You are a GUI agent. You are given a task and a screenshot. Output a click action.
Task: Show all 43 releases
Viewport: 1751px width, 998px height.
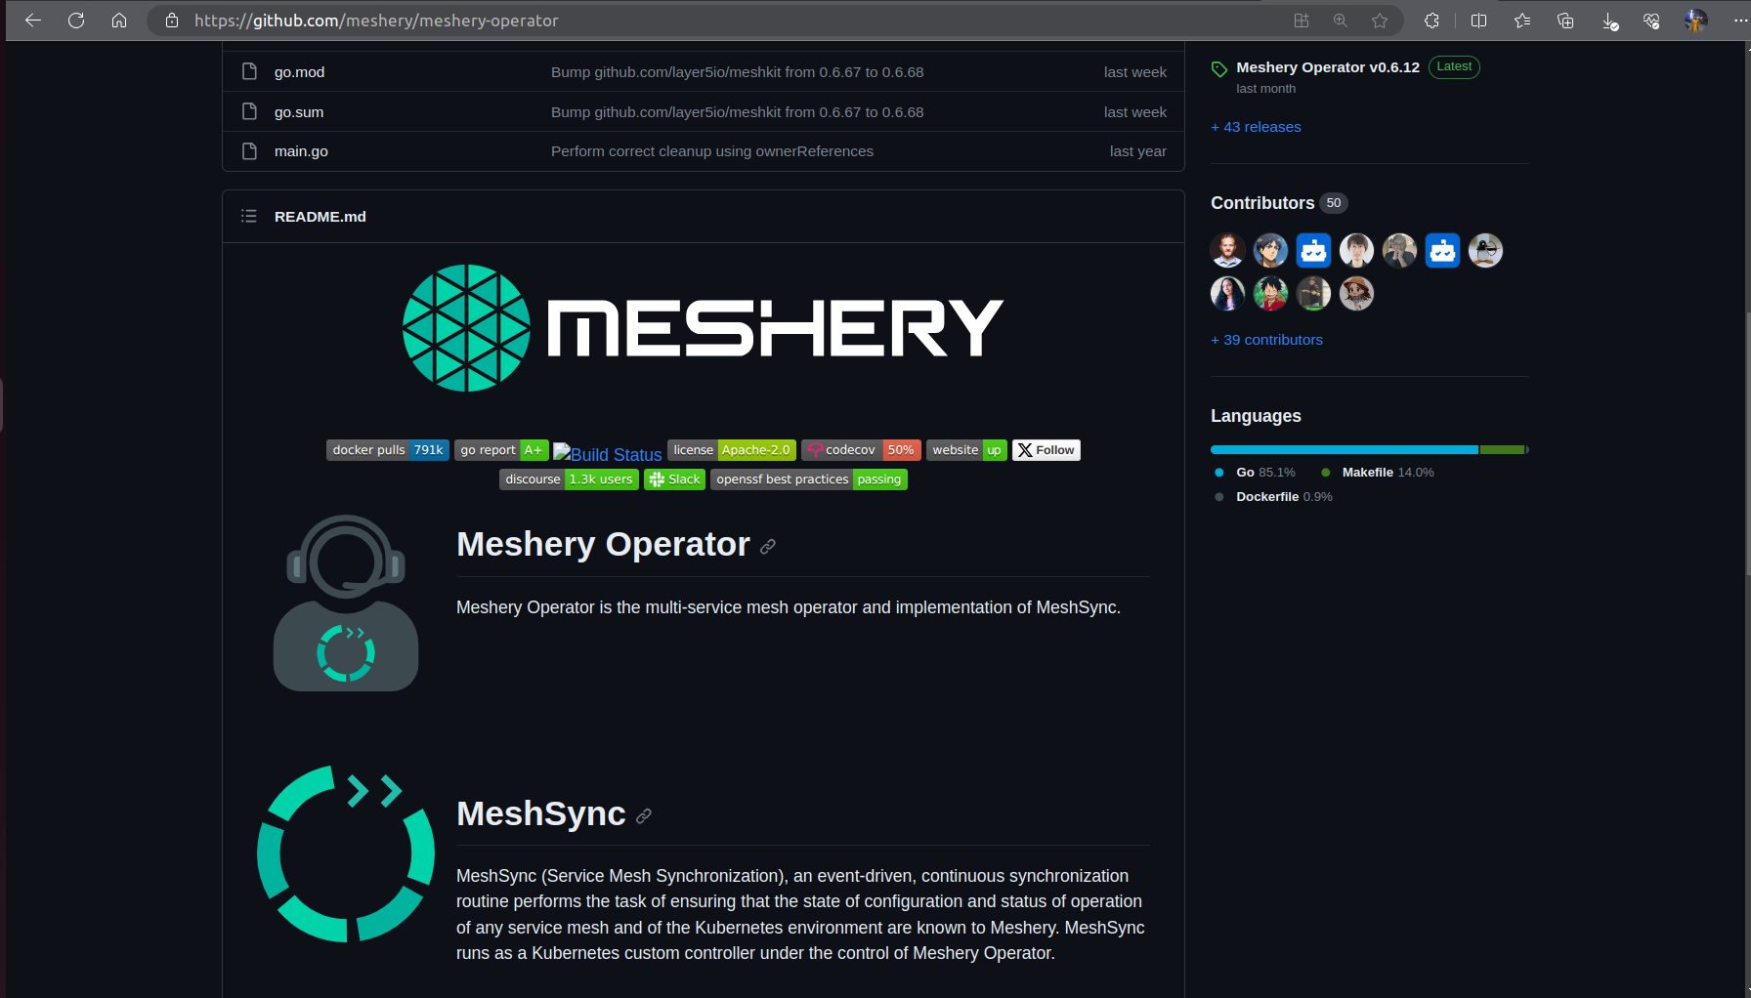(1256, 127)
